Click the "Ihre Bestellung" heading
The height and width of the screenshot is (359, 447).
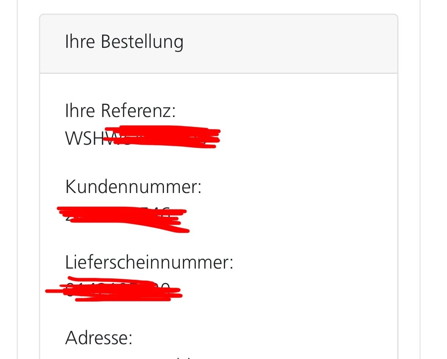point(124,42)
